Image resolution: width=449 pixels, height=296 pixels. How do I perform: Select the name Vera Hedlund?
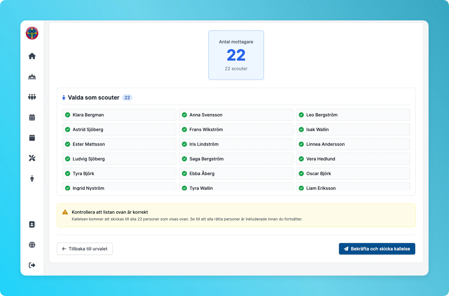click(x=321, y=159)
